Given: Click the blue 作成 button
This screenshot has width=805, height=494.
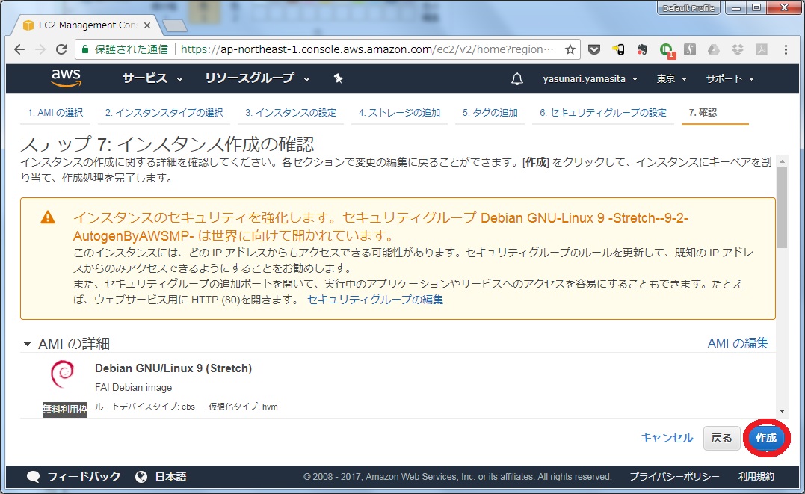Looking at the screenshot, I should pos(766,438).
